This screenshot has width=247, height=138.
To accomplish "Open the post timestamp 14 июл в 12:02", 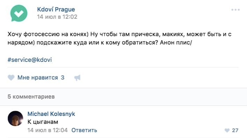I will (57, 17).
